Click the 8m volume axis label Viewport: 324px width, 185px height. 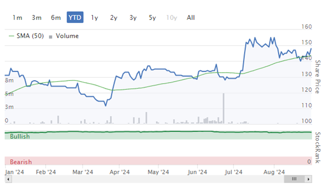coord(9,80)
